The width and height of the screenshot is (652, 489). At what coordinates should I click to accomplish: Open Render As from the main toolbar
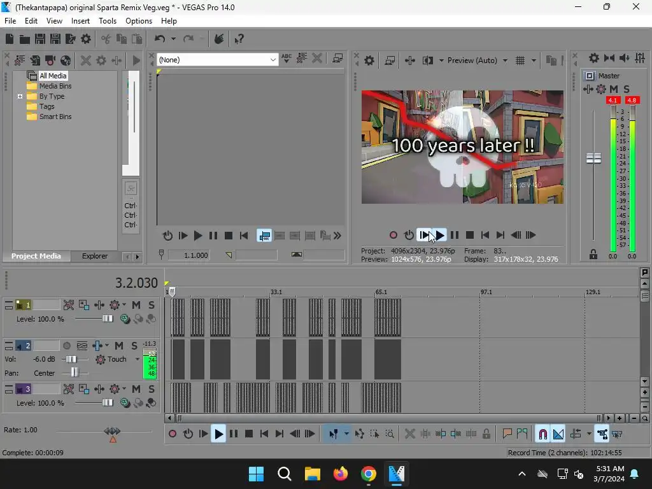coord(70,39)
